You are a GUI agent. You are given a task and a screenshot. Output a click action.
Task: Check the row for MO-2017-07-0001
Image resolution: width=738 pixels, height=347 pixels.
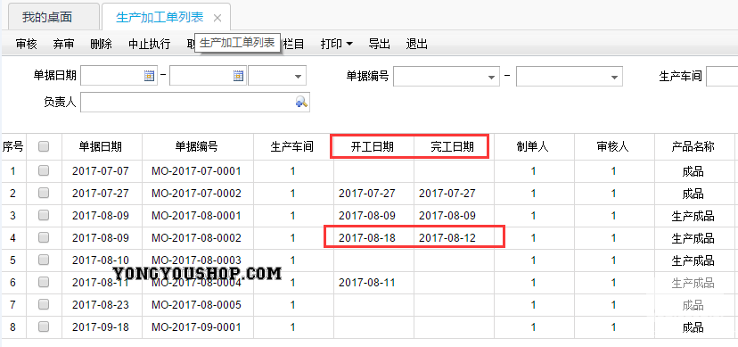pyautogui.click(x=44, y=171)
